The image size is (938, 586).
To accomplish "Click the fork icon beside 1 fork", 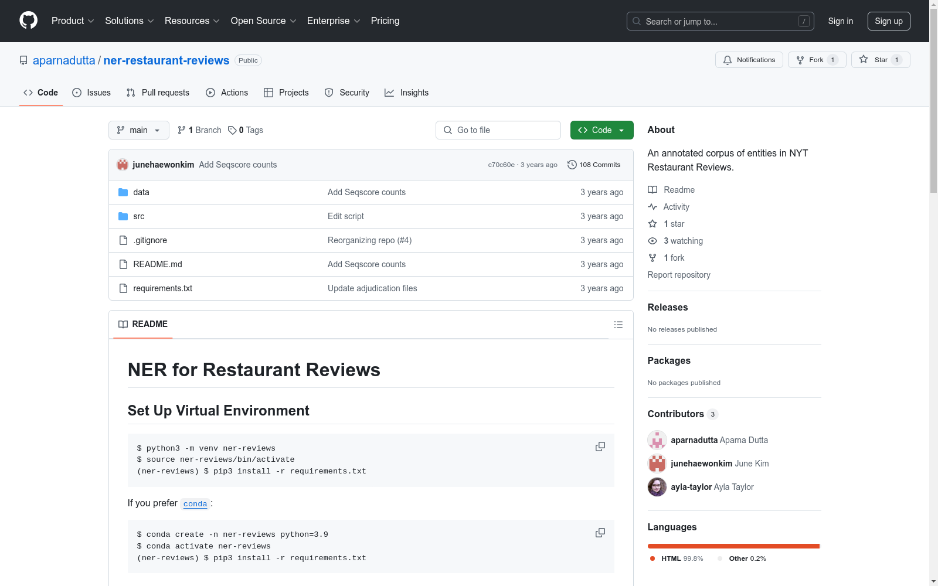I will pyautogui.click(x=652, y=258).
